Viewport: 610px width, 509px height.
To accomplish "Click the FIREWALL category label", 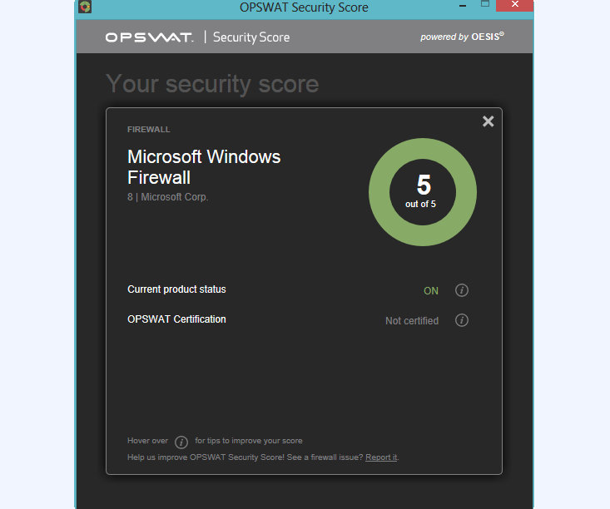I will click(x=149, y=130).
